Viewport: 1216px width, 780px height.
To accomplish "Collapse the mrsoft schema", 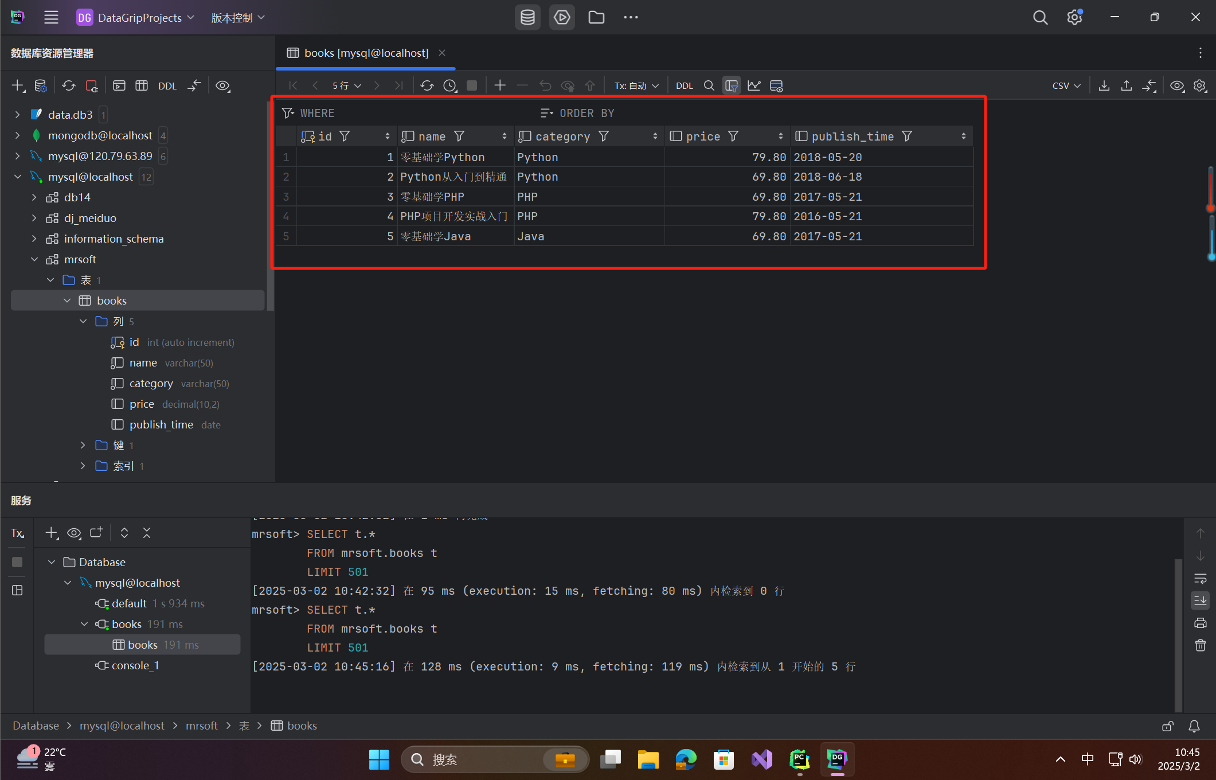I will [34, 259].
